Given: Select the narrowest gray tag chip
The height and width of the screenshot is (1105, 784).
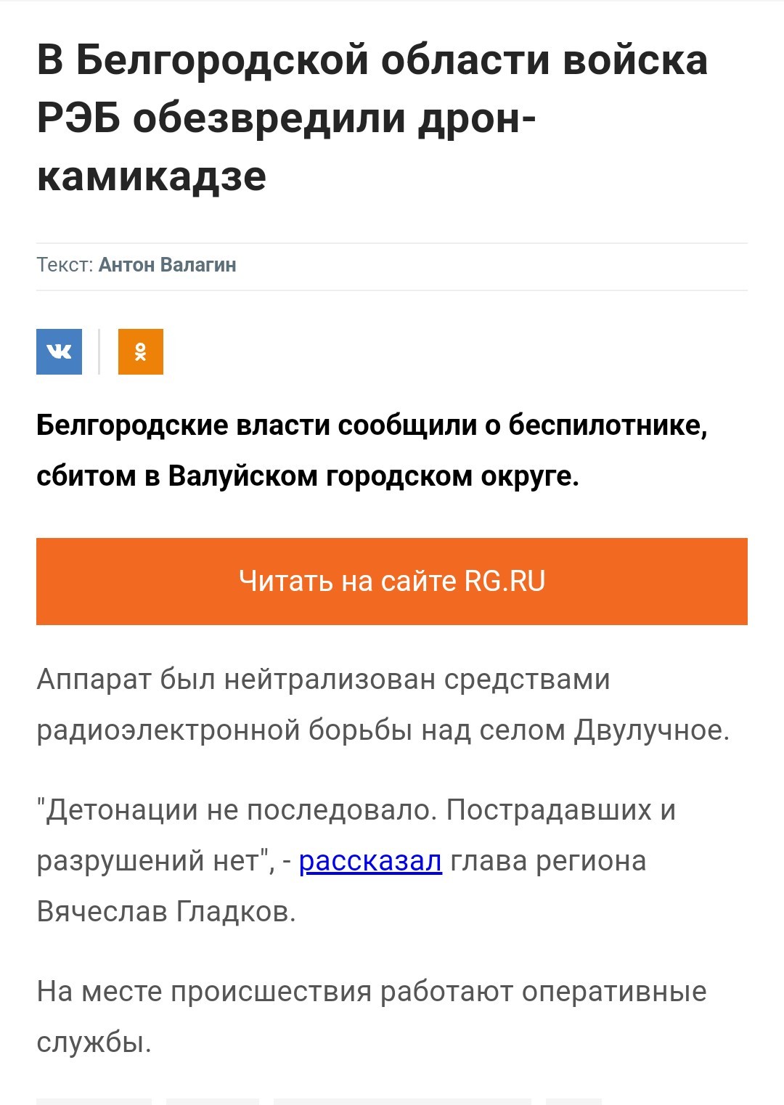Looking at the screenshot, I should pyautogui.click(x=573, y=1101).
